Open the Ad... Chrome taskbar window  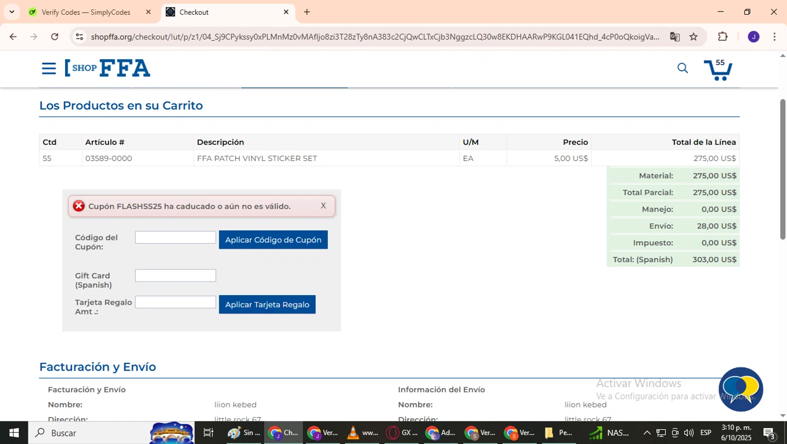coord(441,433)
